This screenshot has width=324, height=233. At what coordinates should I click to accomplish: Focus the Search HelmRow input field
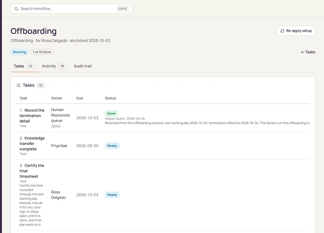(71, 9)
